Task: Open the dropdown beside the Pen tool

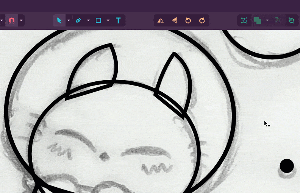Action: (x=88, y=20)
